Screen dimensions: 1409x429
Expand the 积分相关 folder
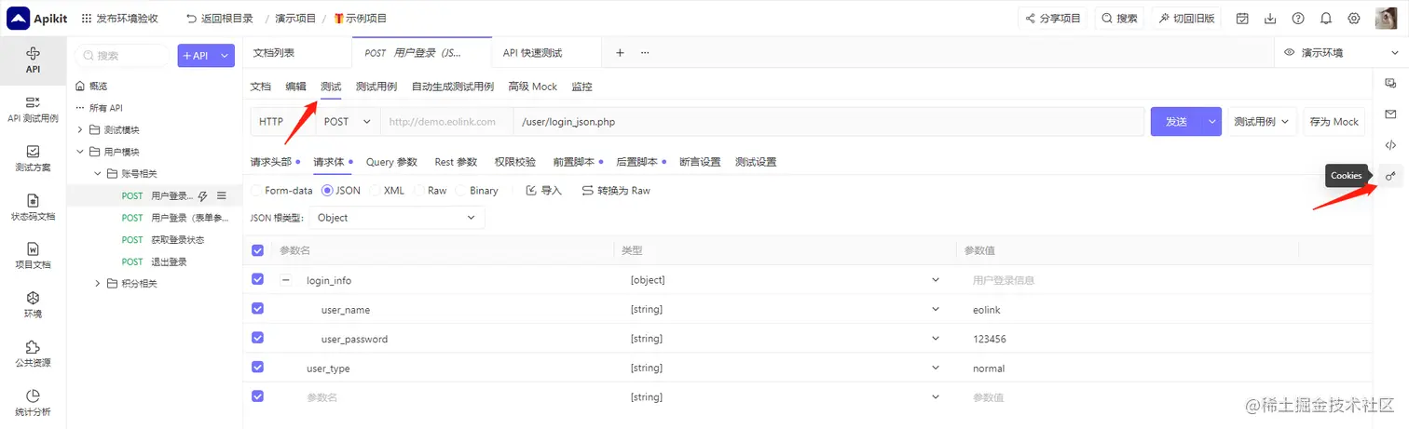[x=97, y=284]
